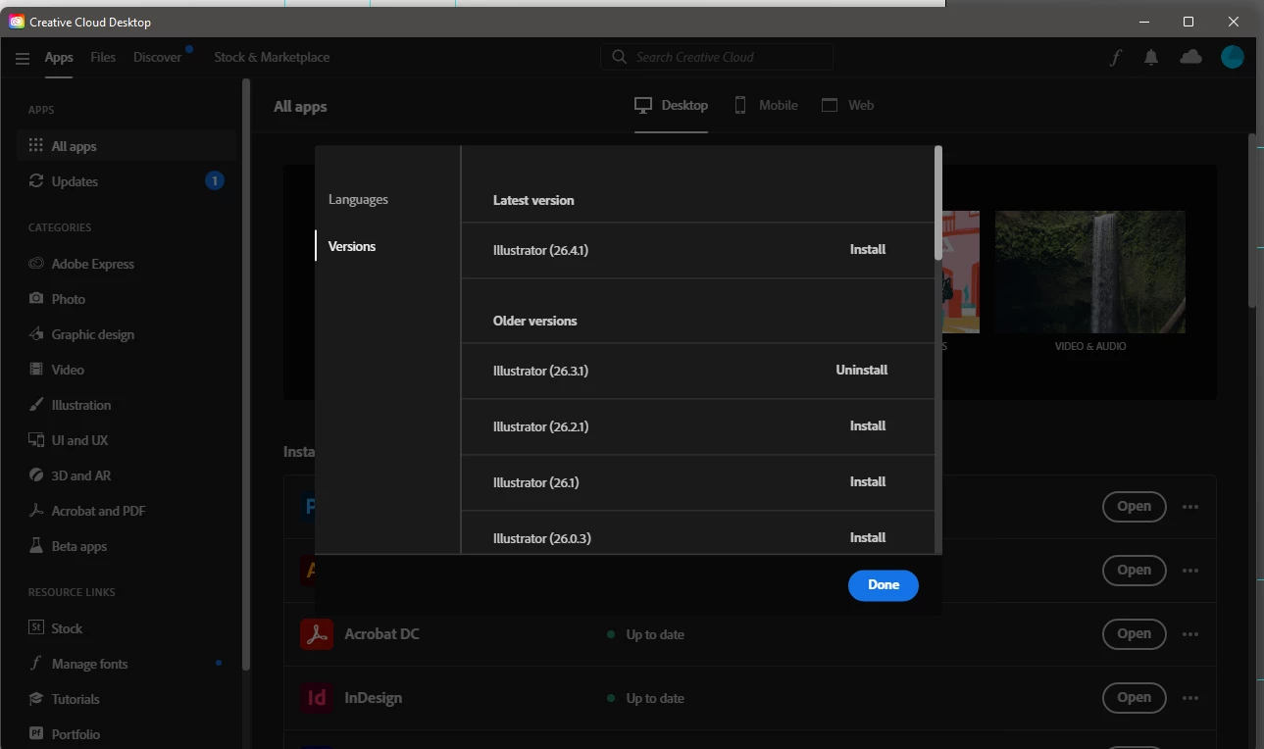Click the Acrobat DC app icon

click(x=317, y=634)
